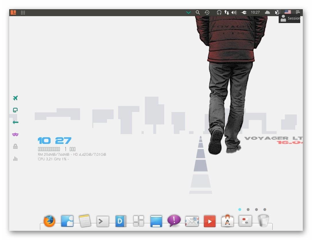Open the yellow notes app in dock
Viewport: 312px width, 240px height.
click(85, 221)
